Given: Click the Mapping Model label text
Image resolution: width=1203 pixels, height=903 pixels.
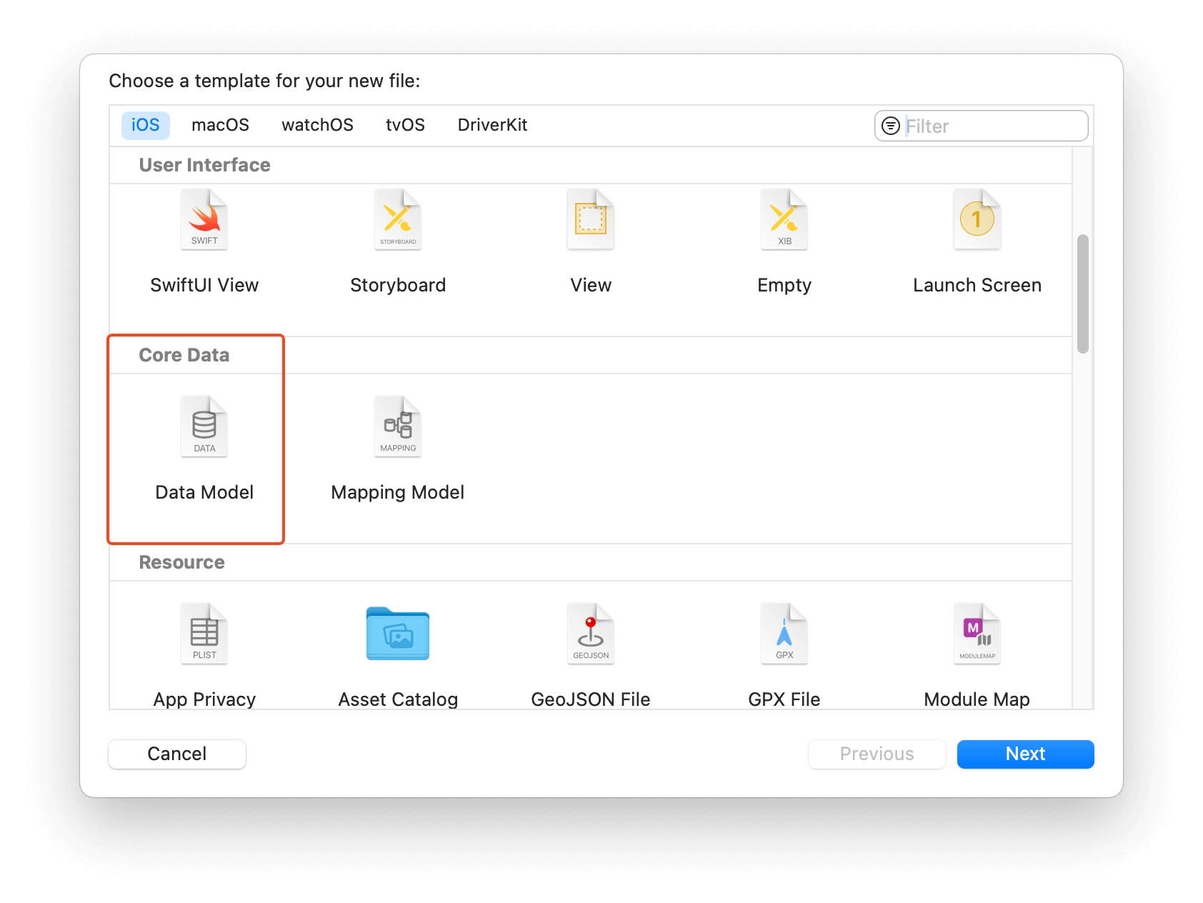Looking at the screenshot, I should pyautogui.click(x=398, y=493).
